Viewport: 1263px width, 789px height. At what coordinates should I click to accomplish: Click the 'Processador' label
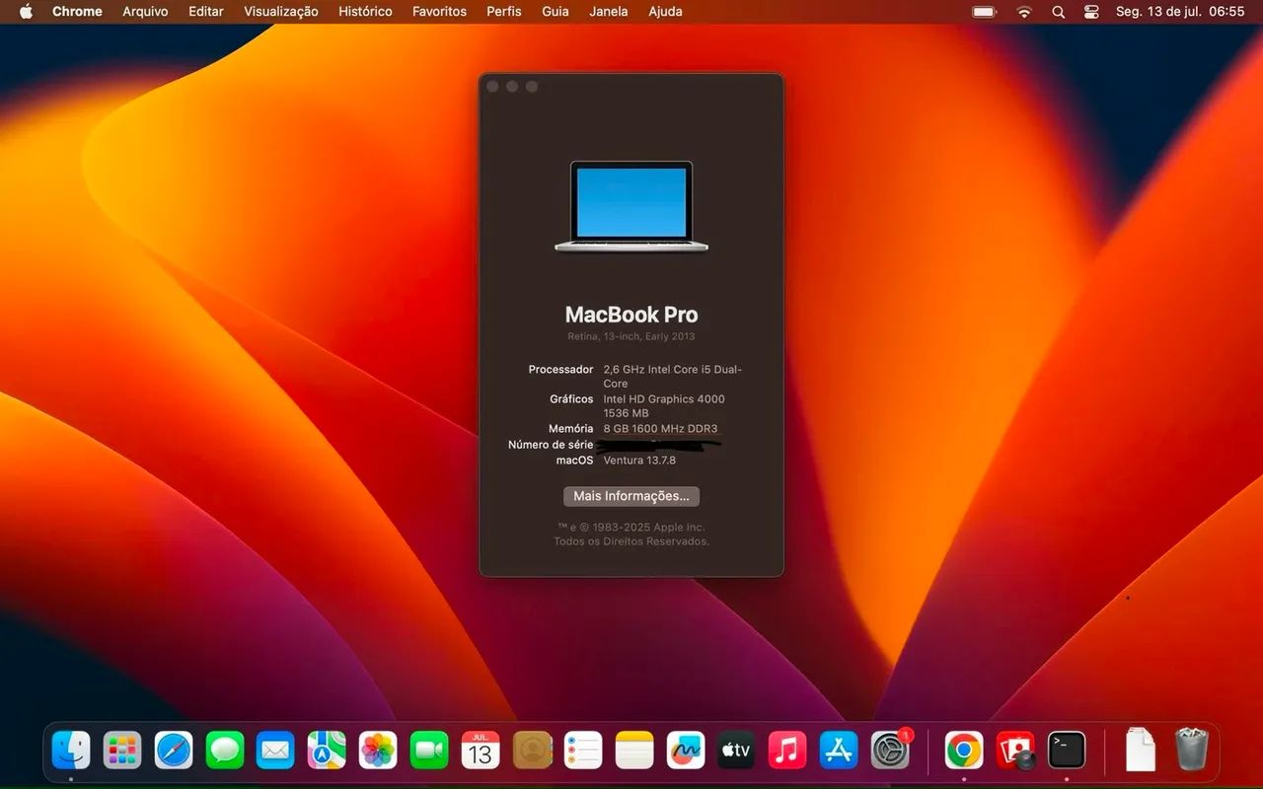coord(560,370)
